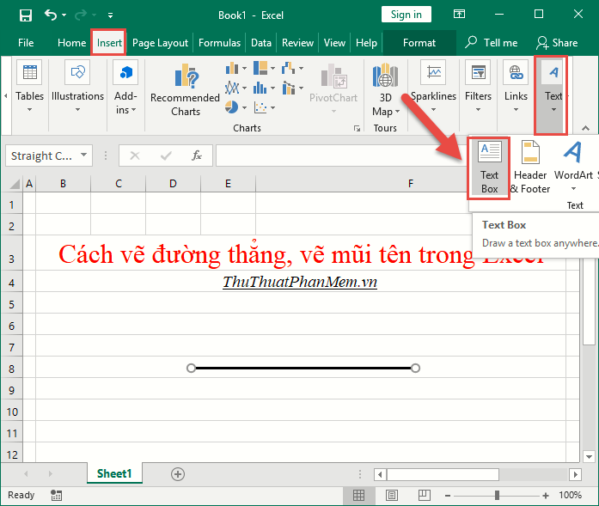599x506 pixels.
Task: Click the Tell me search box
Action: [492, 43]
